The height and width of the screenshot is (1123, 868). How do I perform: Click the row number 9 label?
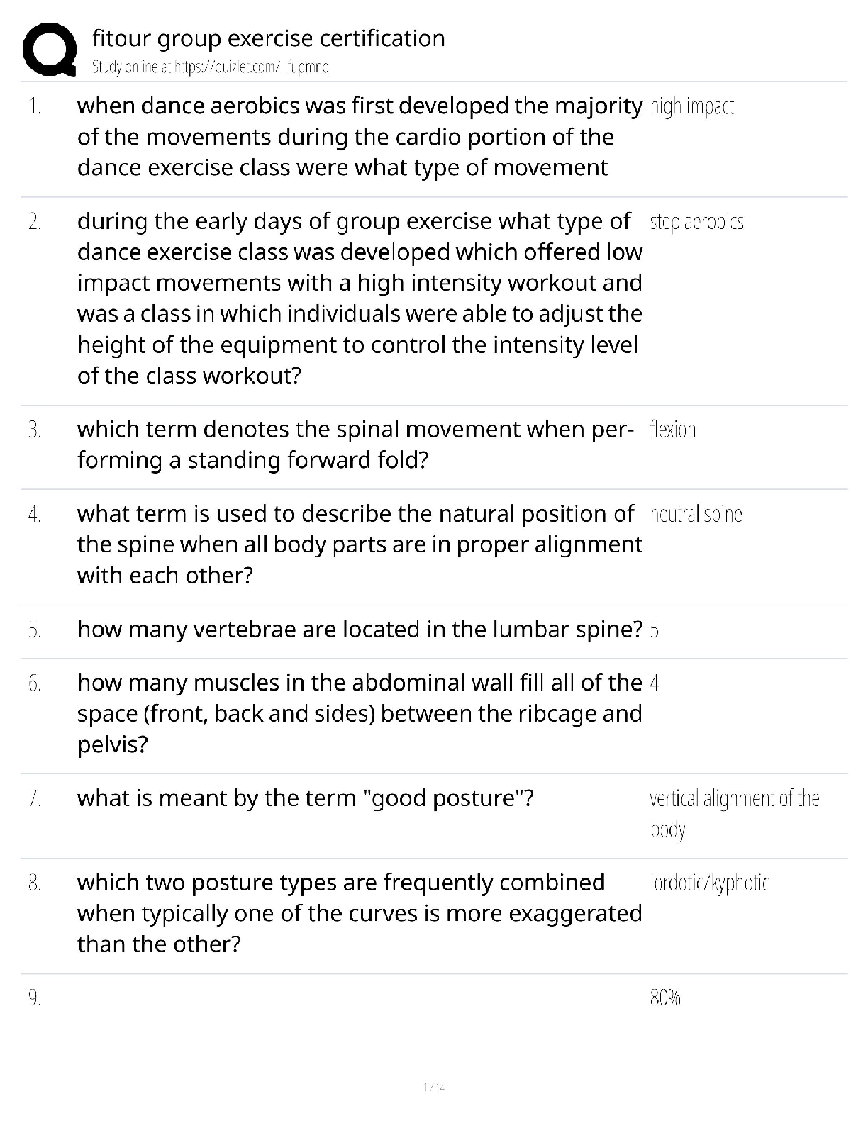34,998
